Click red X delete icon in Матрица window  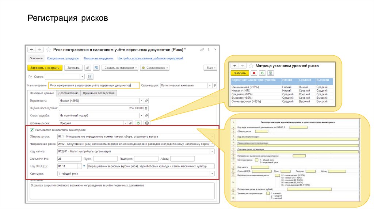(x=254, y=73)
